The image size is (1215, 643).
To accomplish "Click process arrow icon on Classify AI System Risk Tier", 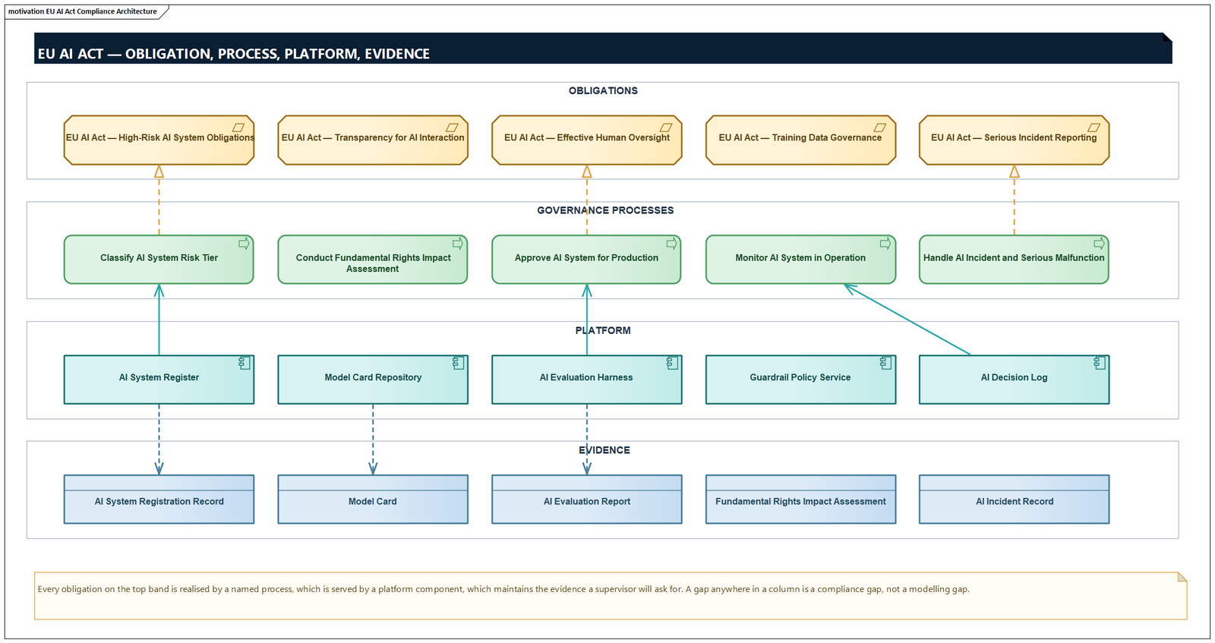I will (244, 244).
